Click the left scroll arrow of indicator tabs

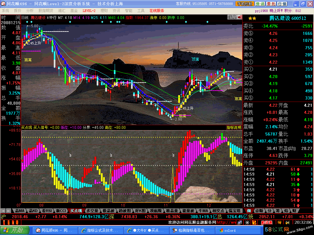pyautogui.click(x=3, y=211)
